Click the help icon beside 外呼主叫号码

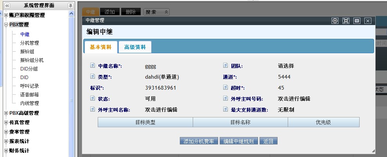(x=226, y=99)
